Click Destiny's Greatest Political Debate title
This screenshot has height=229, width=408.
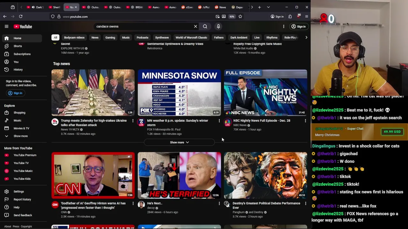pyautogui.click(x=266, y=205)
